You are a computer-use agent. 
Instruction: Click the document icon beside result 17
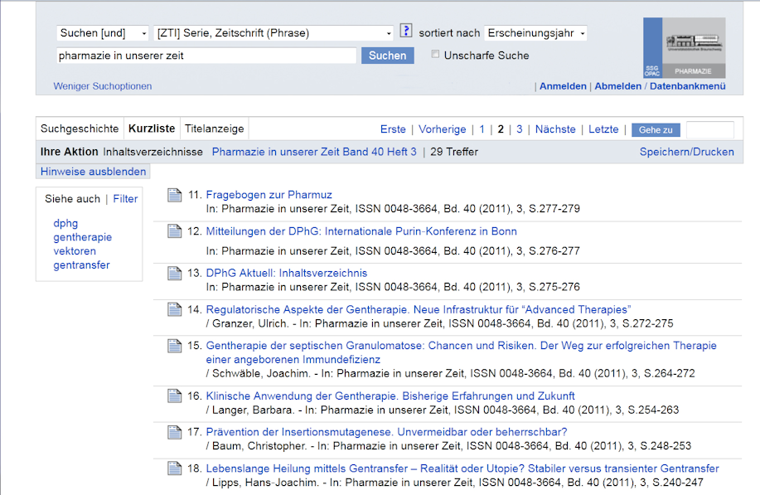tap(174, 432)
